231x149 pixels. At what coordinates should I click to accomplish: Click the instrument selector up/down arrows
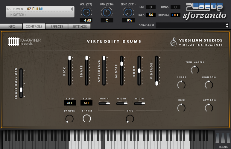(72, 9)
